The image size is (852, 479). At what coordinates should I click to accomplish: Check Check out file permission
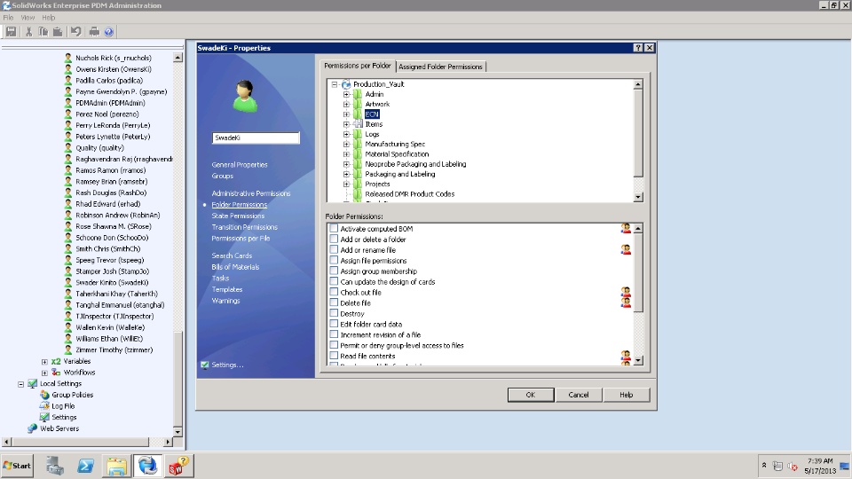tap(334, 292)
